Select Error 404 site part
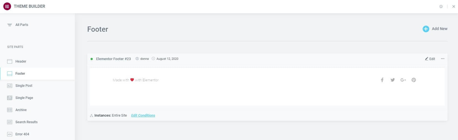The image size is (458, 140). pyautogui.click(x=22, y=134)
